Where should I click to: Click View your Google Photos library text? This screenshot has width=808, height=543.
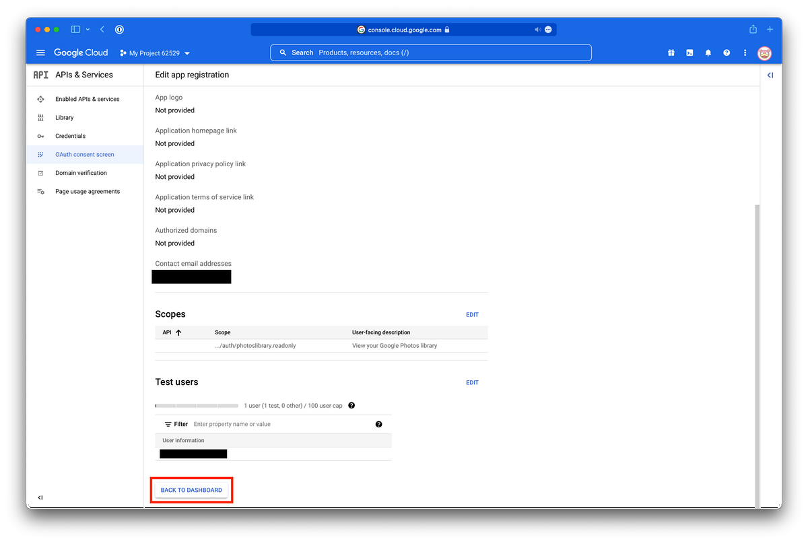point(395,346)
